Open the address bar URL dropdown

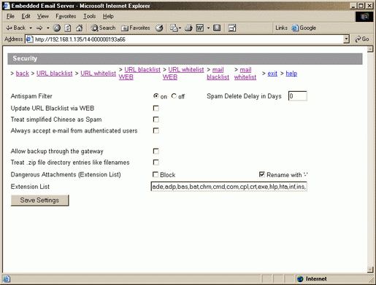point(346,39)
